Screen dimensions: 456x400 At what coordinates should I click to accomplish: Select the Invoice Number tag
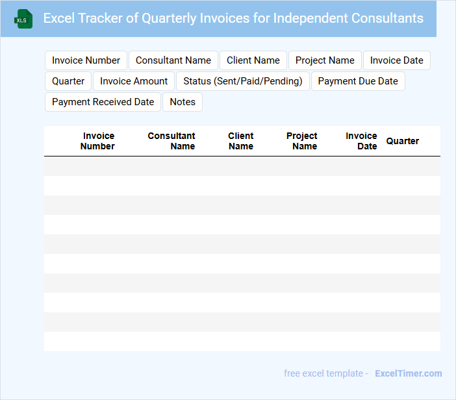pyautogui.click(x=86, y=60)
